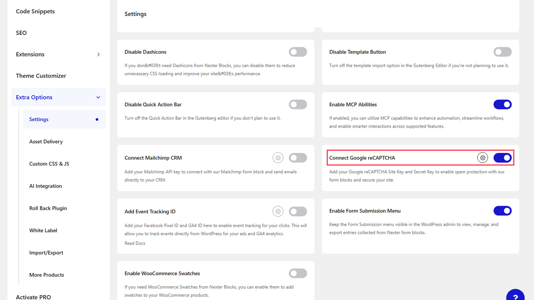Turn off Form Submission Menu toggle
Screen dimensions: 534x300
point(502,211)
